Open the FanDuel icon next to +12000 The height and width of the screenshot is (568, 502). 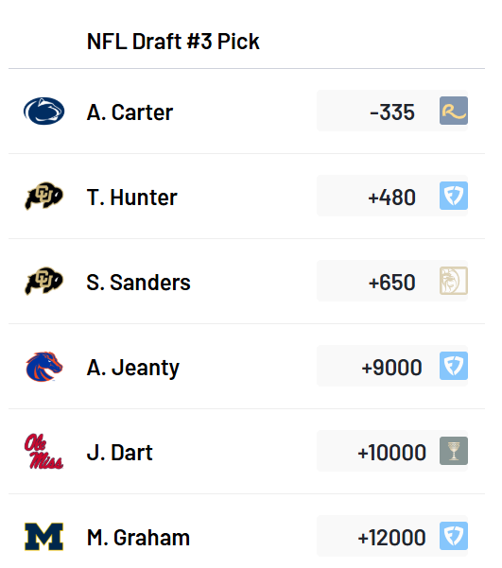(x=454, y=536)
